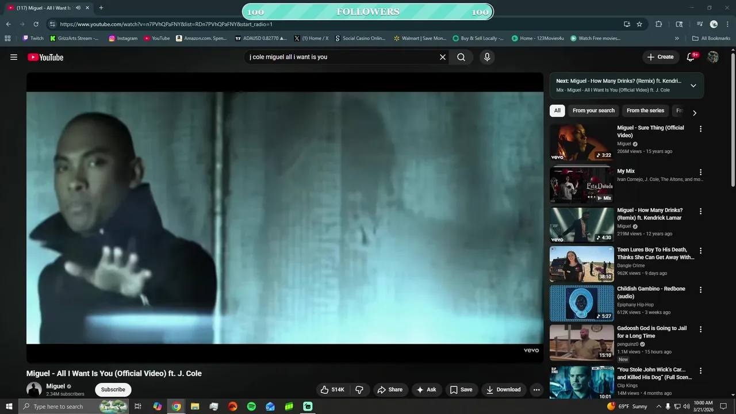Image resolution: width=736 pixels, height=414 pixels.
Task: Share the Miguel video
Action: pyautogui.click(x=390, y=390)
